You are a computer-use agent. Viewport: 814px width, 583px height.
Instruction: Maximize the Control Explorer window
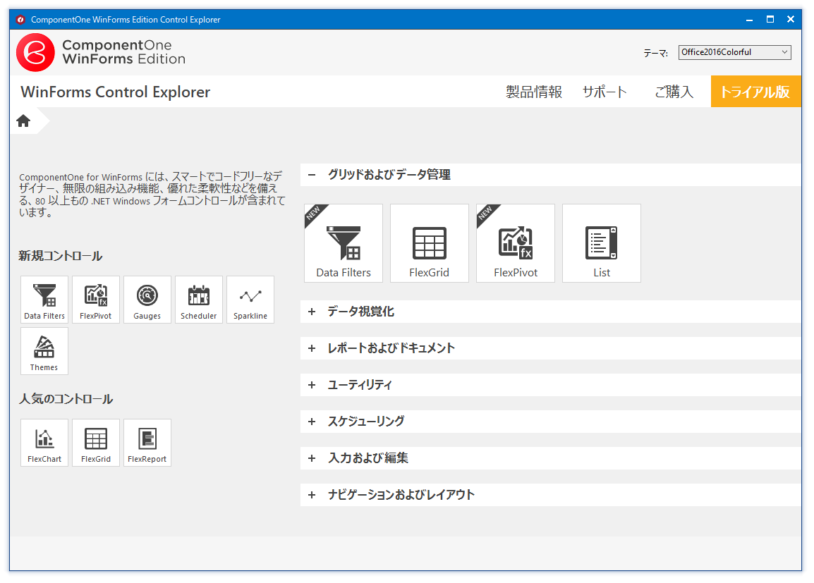pyautogui.click(x=770, y=19)
